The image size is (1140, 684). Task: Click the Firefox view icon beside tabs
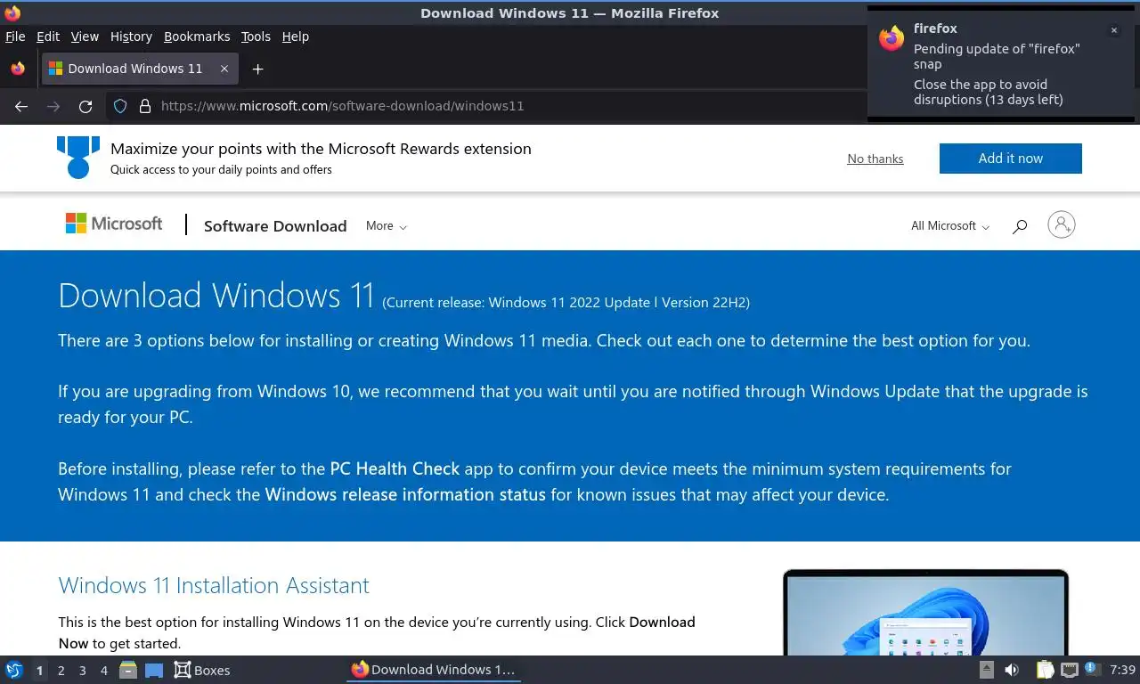[x=18, y=69]
